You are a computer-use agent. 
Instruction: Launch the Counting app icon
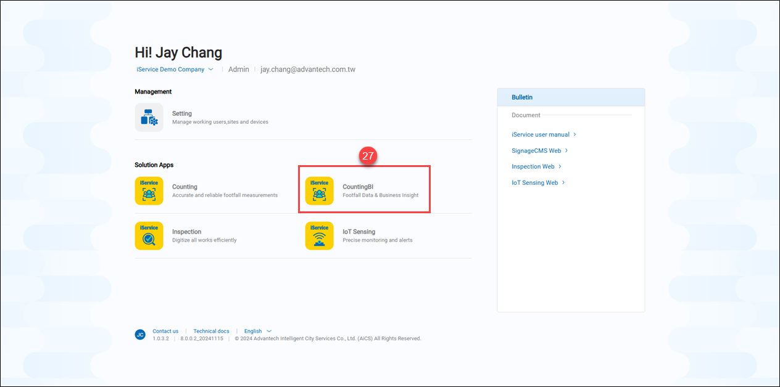point(149,190)
